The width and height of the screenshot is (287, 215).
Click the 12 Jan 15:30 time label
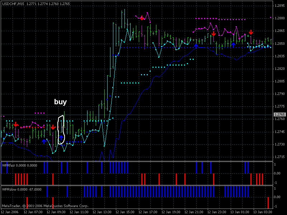125,212
